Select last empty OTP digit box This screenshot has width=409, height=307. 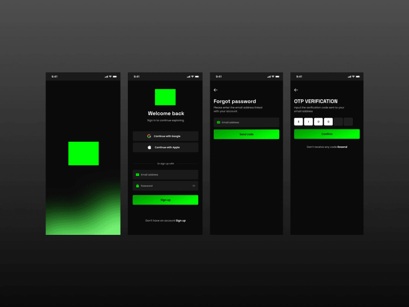pos(348,122)
